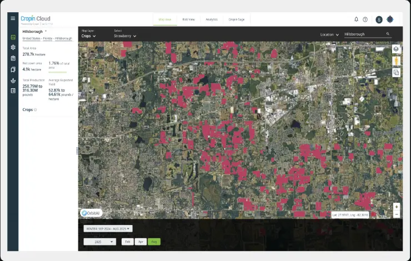Click the Lat Lng coordinates readout
Viewport: 411px width, 261px height.
pyautogui.click(x=350, y=215)
